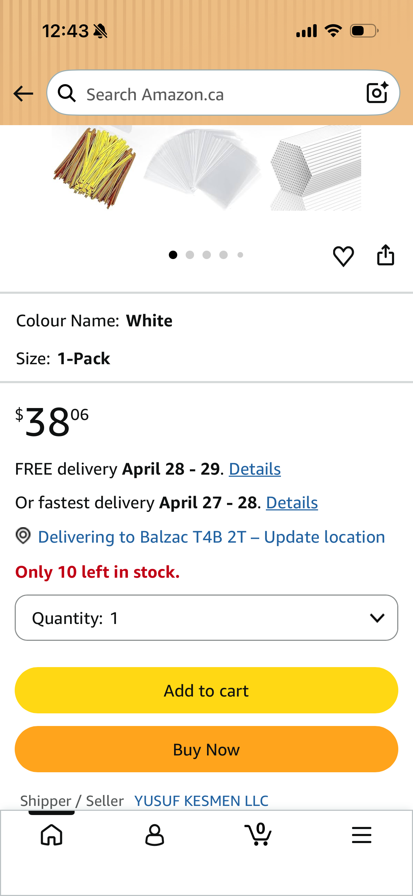Image resolution: width=413 pixels, height=896 pixels.
Task: Open the account profile tab
Action: [154, 835]
